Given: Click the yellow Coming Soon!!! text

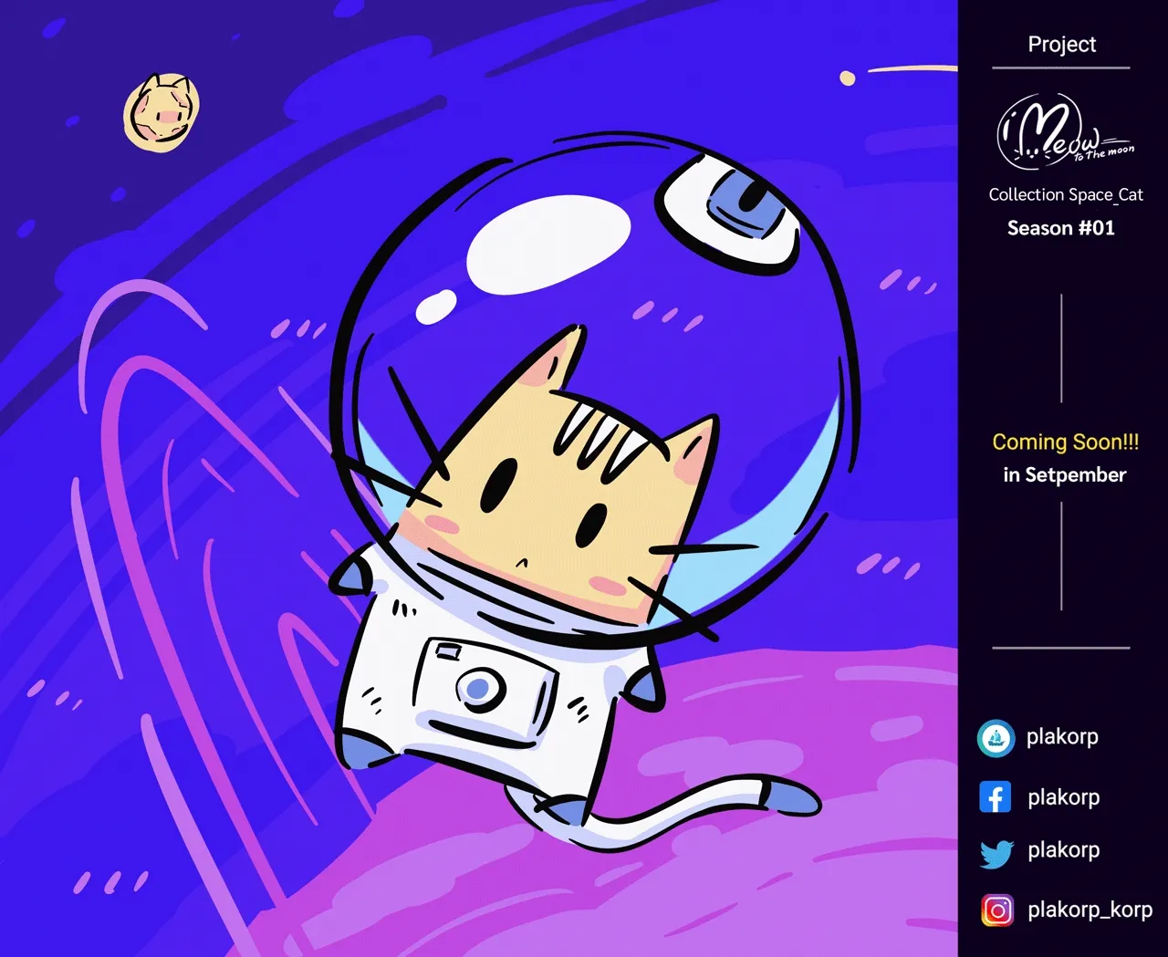Looking at the screenshot, I should tap(1065, 442).
